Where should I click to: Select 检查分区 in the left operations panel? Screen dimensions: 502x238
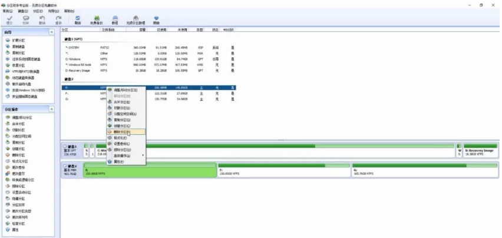(x=19, y=223)
